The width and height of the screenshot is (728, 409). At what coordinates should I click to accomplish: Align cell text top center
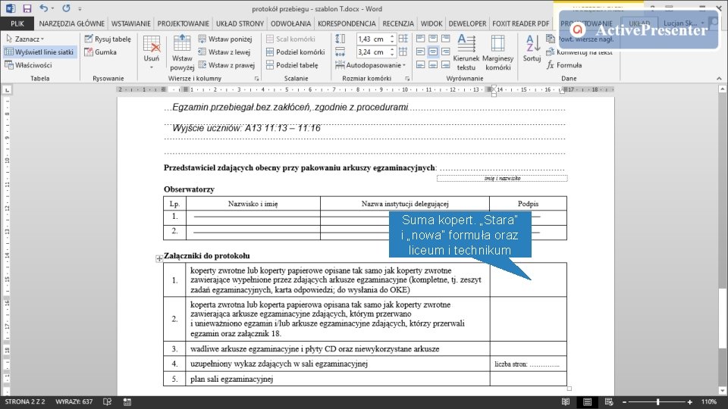tap(433, 39)
